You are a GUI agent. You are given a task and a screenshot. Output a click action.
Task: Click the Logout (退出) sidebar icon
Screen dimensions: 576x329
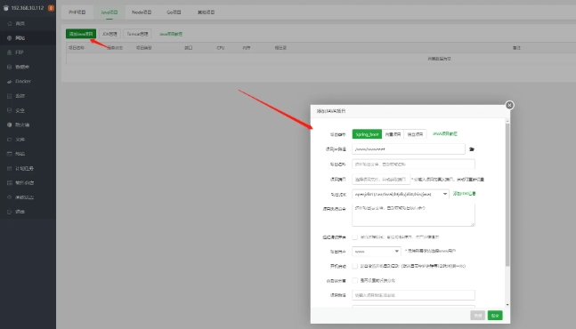click(10, 212)
